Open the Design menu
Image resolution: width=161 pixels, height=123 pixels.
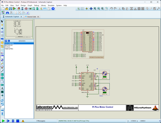23,5
